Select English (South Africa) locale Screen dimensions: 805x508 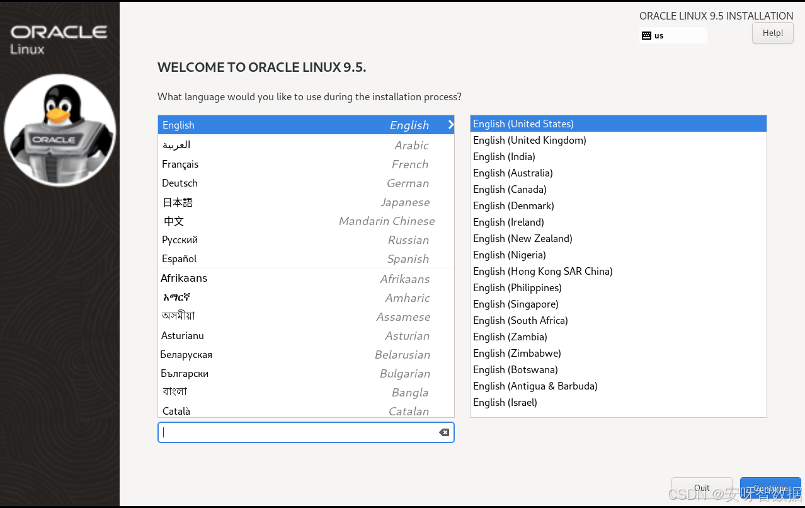click(x=619, y=320)
